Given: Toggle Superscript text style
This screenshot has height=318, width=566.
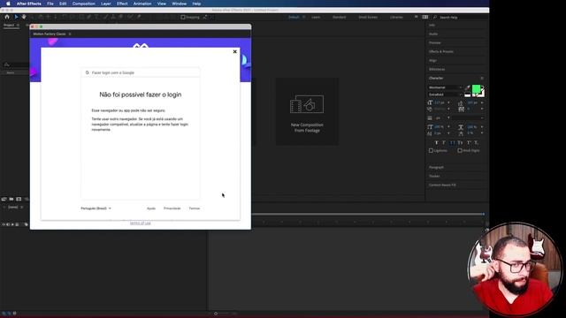Looking at the screenshot, I should click(x=469, y=143).
